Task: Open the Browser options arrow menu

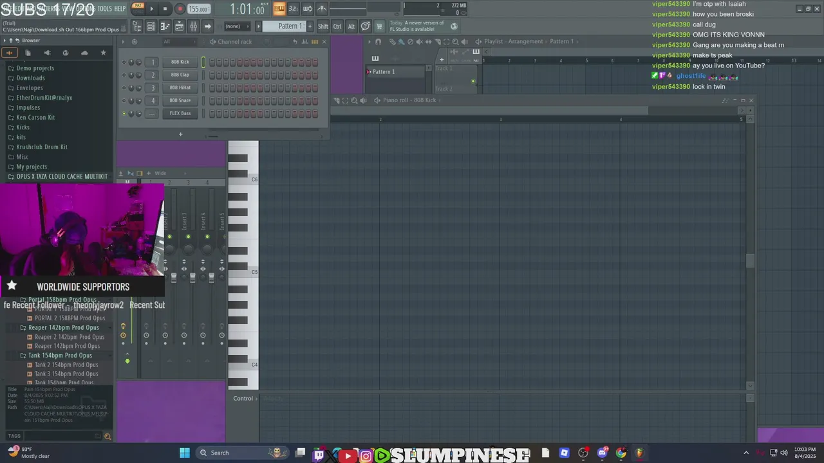Action: 5,41
